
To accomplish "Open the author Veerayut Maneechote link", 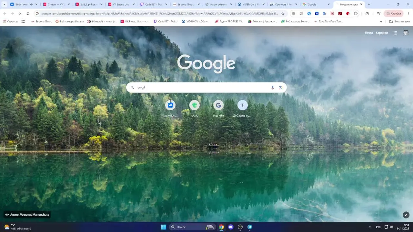I will click(30, 215).
